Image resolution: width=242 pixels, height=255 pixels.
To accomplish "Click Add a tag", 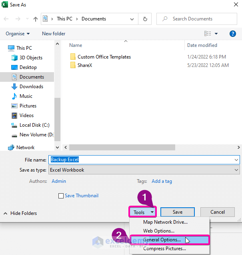I will tap(162, 181).
